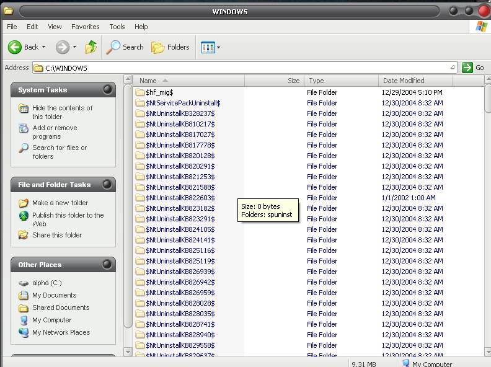Click the Up folder level icon
491x367 pixels.
(91, 47)
